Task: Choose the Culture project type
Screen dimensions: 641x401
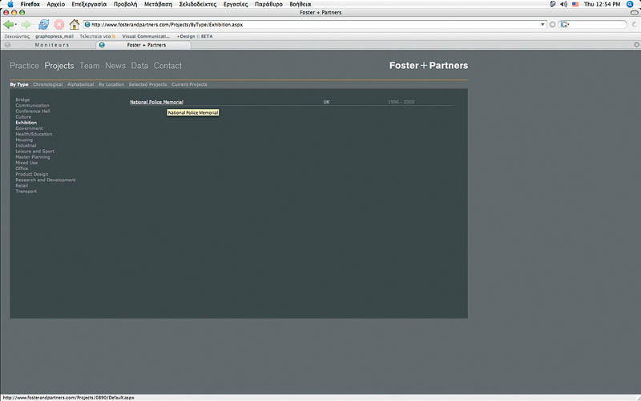Action: click(x=23, y=117)
